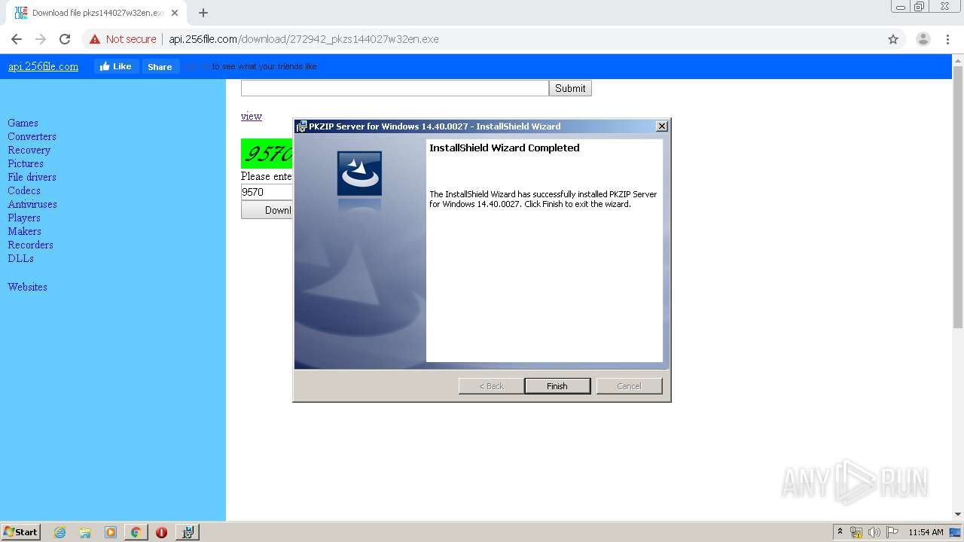The height and width of the screenshot is (542, 964).
Task: Open the Pictures category
Action: coord(26,163)
